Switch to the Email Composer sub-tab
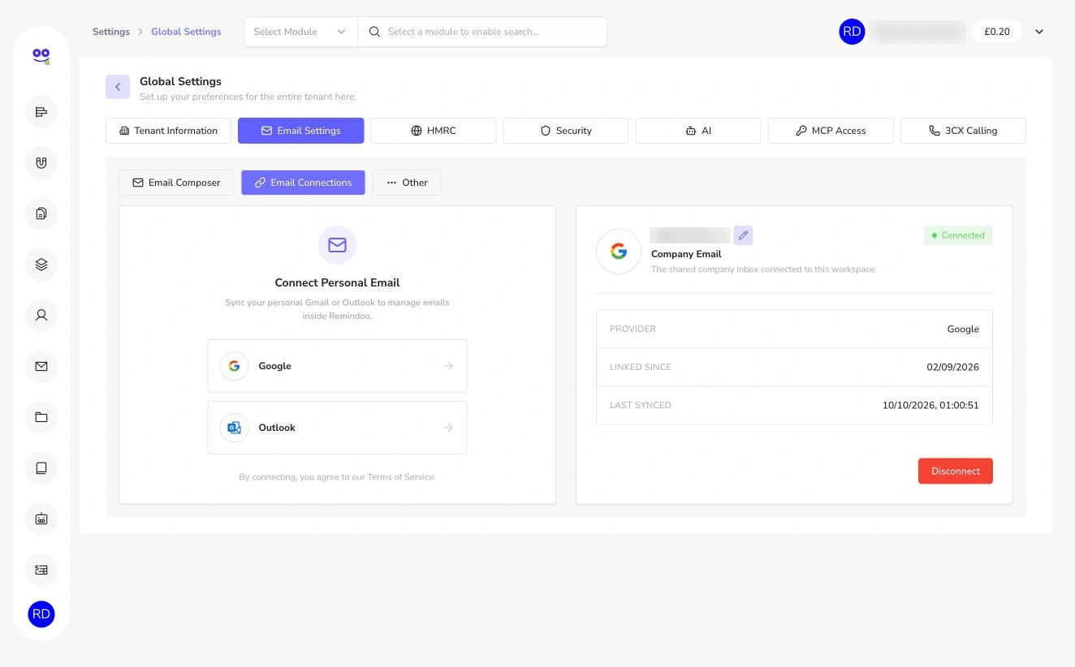 (x=176, y=183)
